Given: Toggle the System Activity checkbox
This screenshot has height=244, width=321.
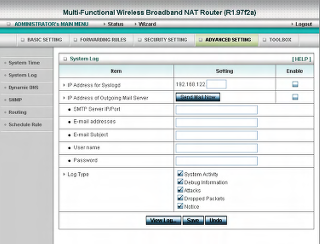Looking at the screenshot, I should [x=180, y=174].
